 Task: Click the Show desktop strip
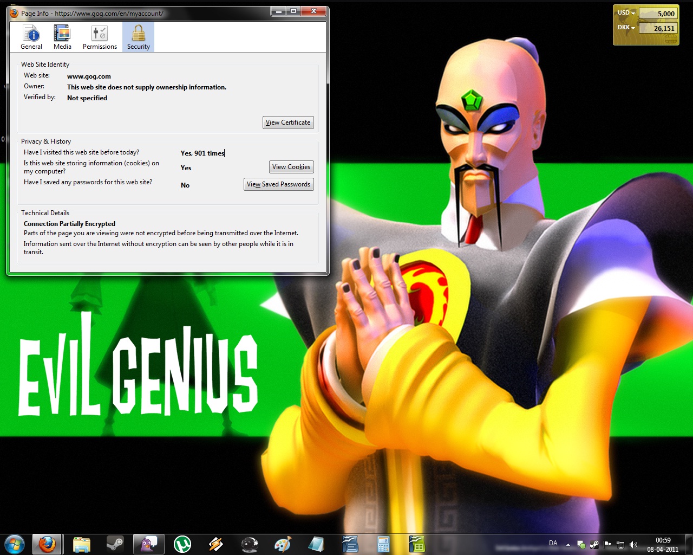tap(689, 544)
